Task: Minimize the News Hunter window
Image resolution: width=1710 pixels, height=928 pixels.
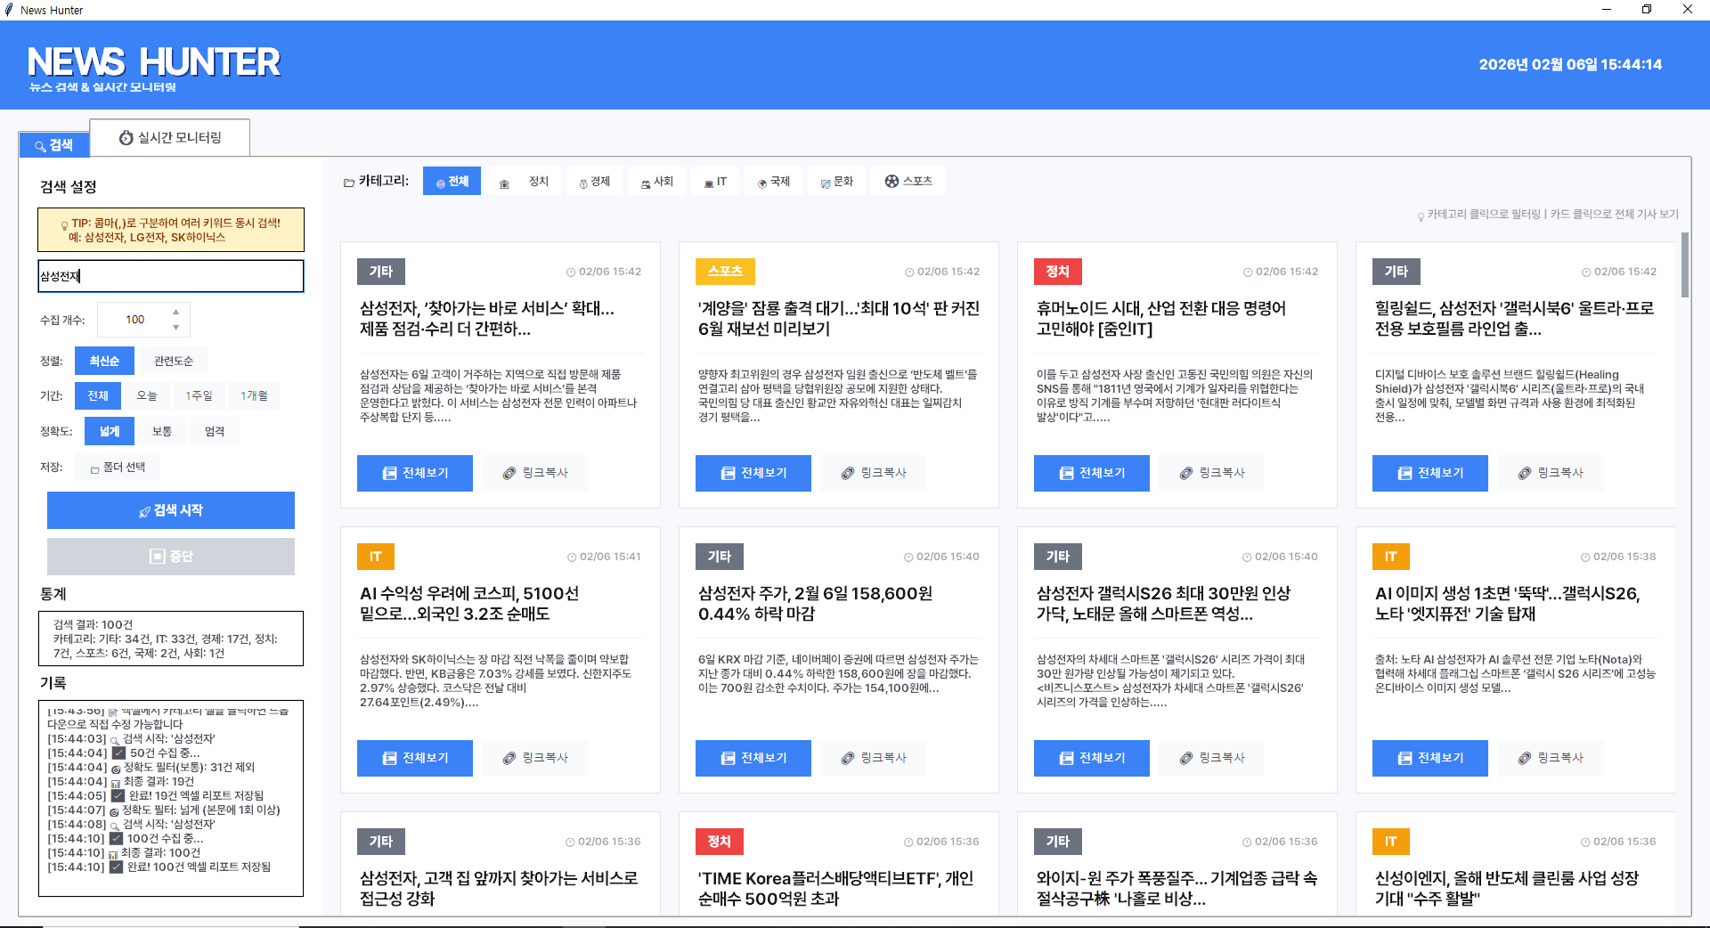Action: 1606,10
